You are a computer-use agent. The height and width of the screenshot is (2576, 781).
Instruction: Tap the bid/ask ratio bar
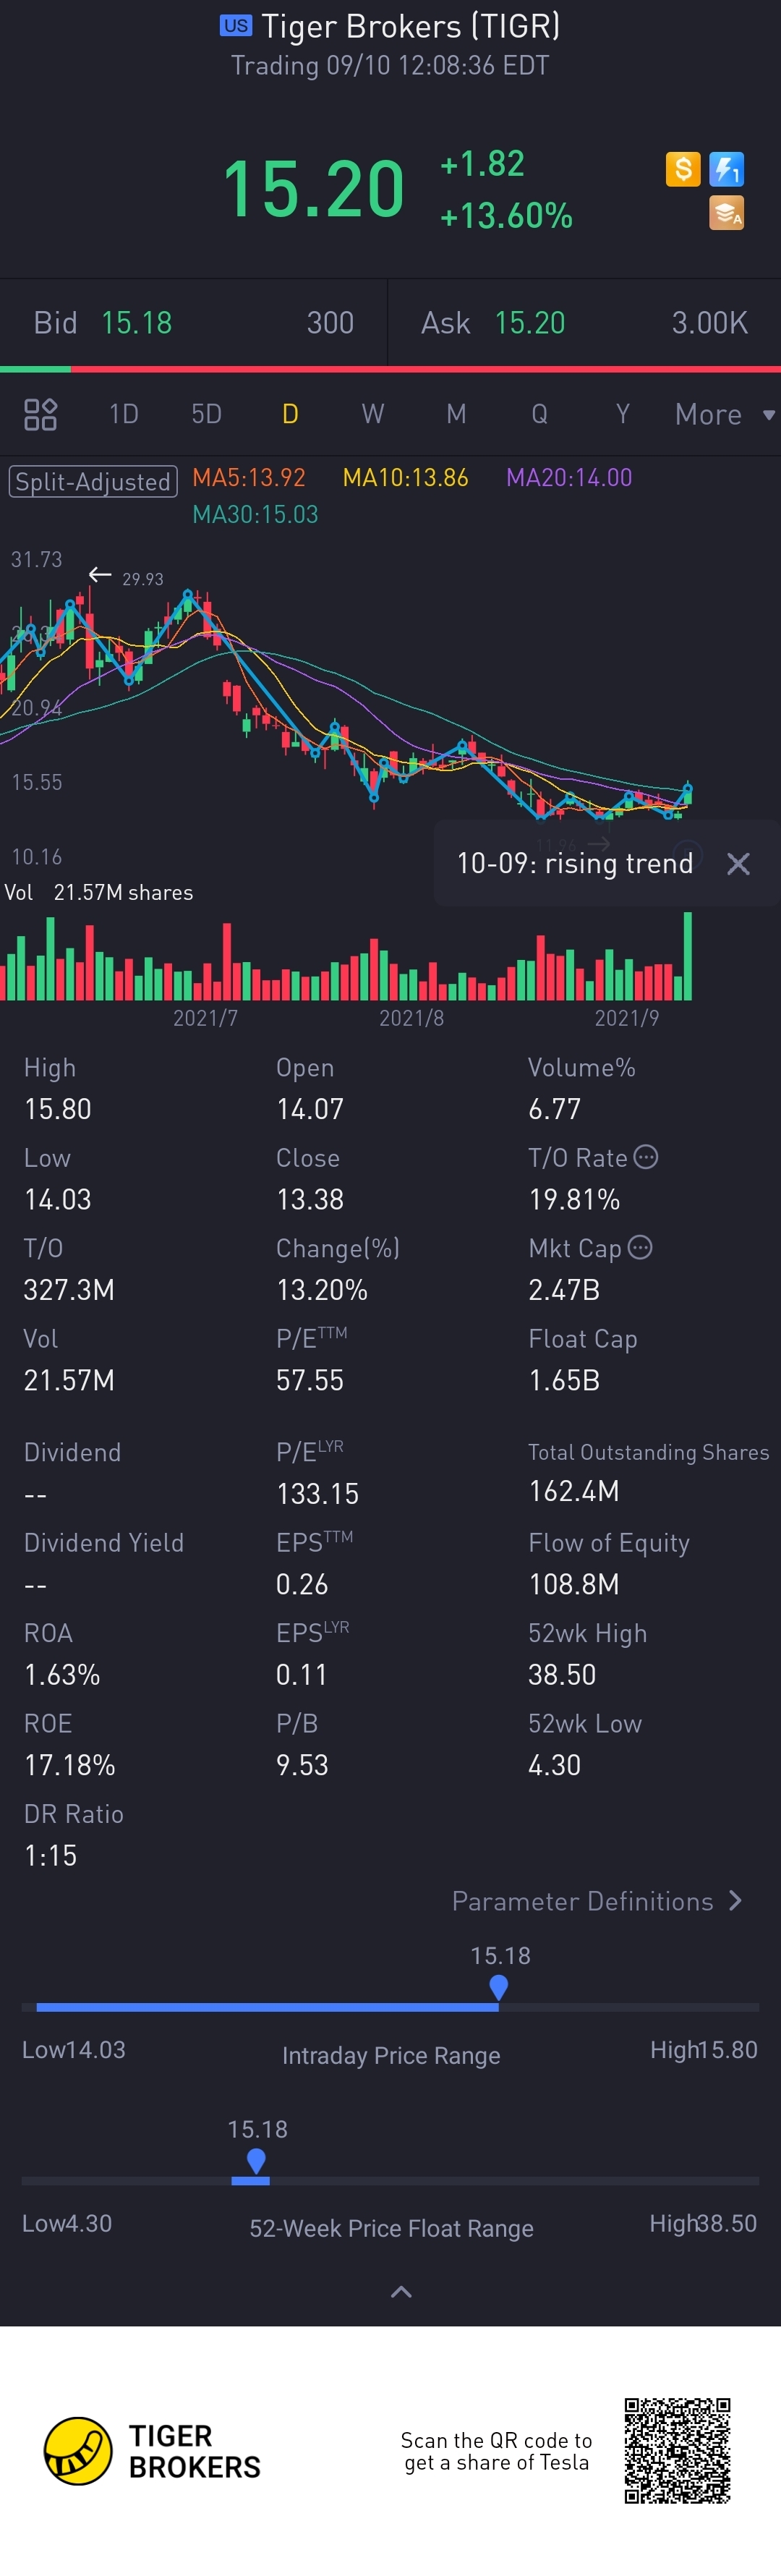point(390,369)
